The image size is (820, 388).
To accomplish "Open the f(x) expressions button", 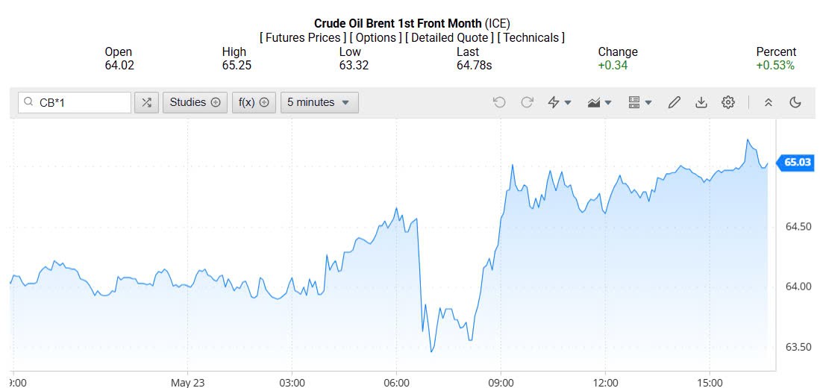I will coord(254,103).
